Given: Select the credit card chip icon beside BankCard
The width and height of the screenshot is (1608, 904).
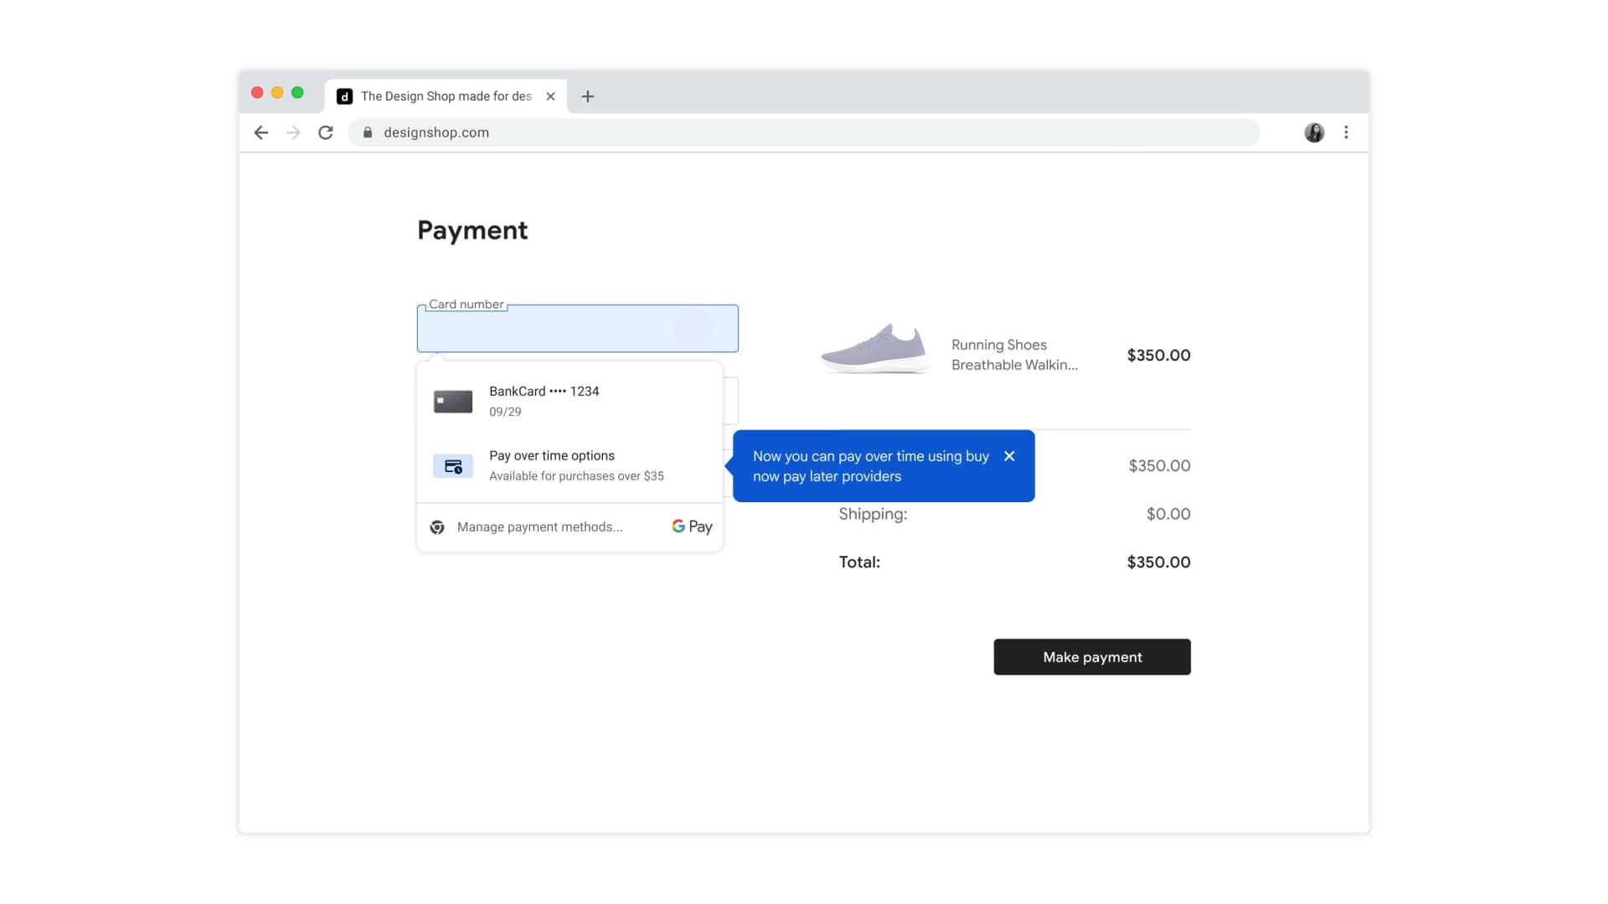Looking at the screenshot, I should click(x=452, y=401).
